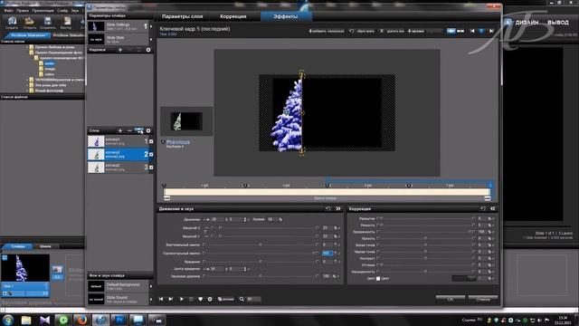The image size is (579, 326).
Task: Expand the Slide Sound arrow
Action: [151, 299]
